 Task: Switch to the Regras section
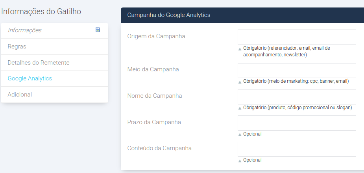point(17,47)
